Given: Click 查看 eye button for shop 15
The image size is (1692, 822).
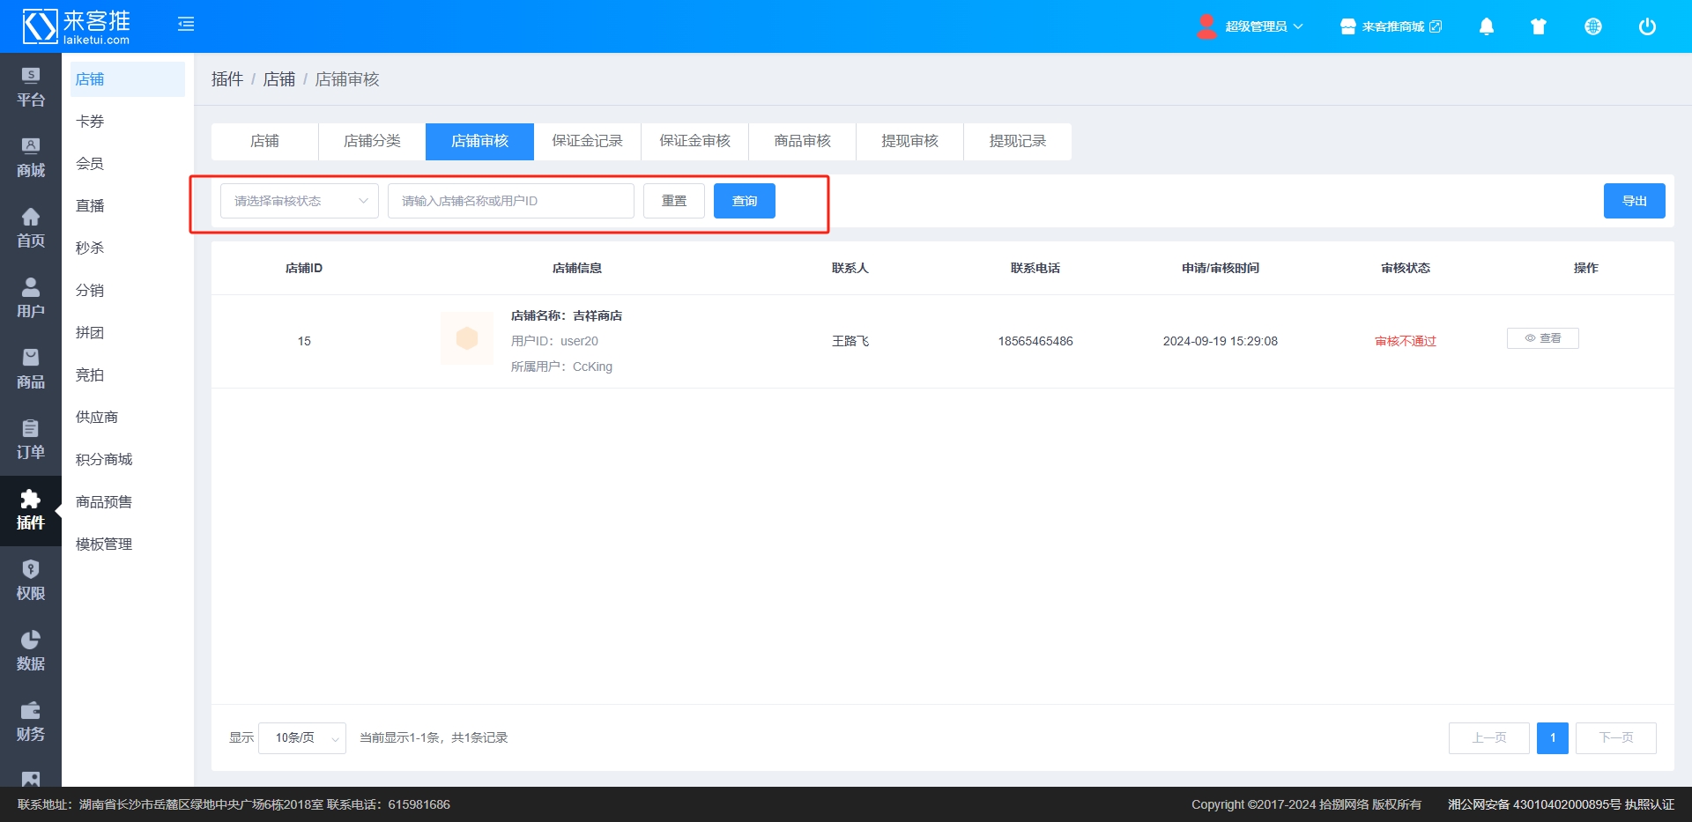Looking at the screenshot, I should click(x=1542, y=338).
